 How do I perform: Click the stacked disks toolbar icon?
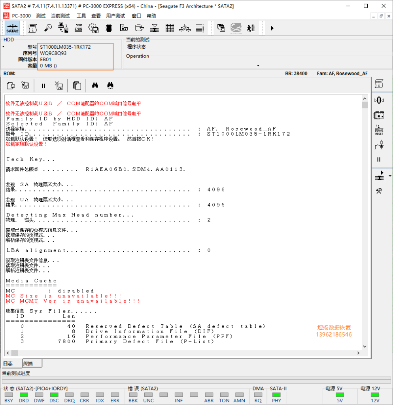236,28
